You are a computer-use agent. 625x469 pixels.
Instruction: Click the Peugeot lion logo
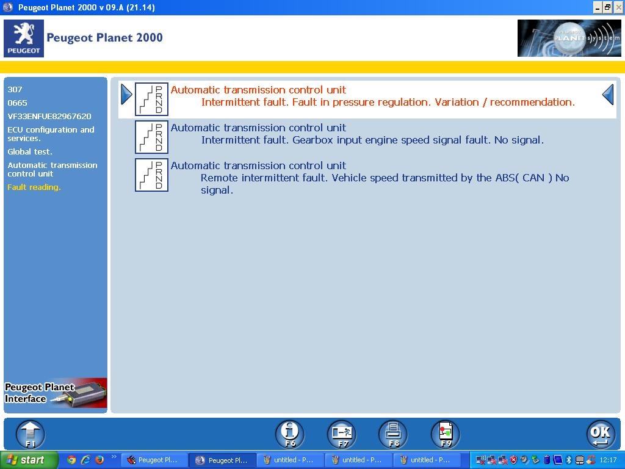24,38
